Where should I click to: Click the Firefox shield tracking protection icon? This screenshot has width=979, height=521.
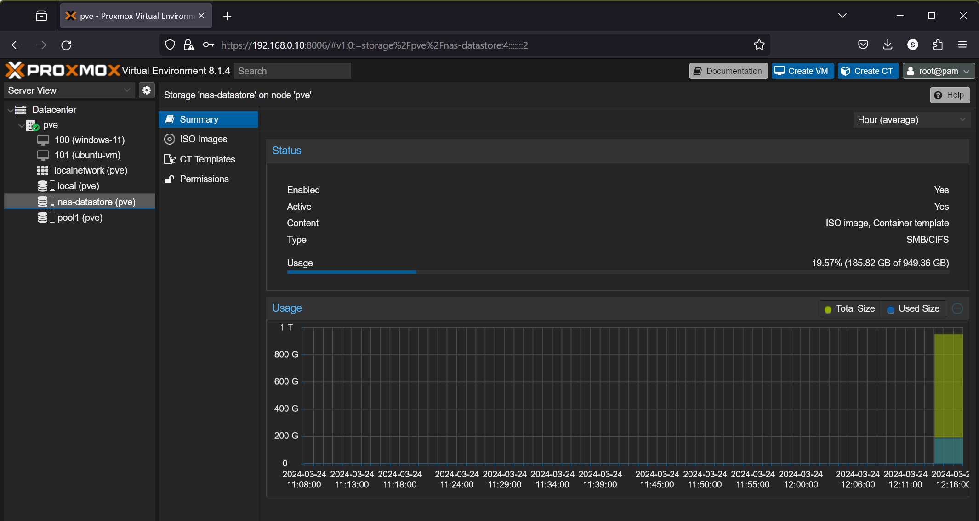coord(170,45)
